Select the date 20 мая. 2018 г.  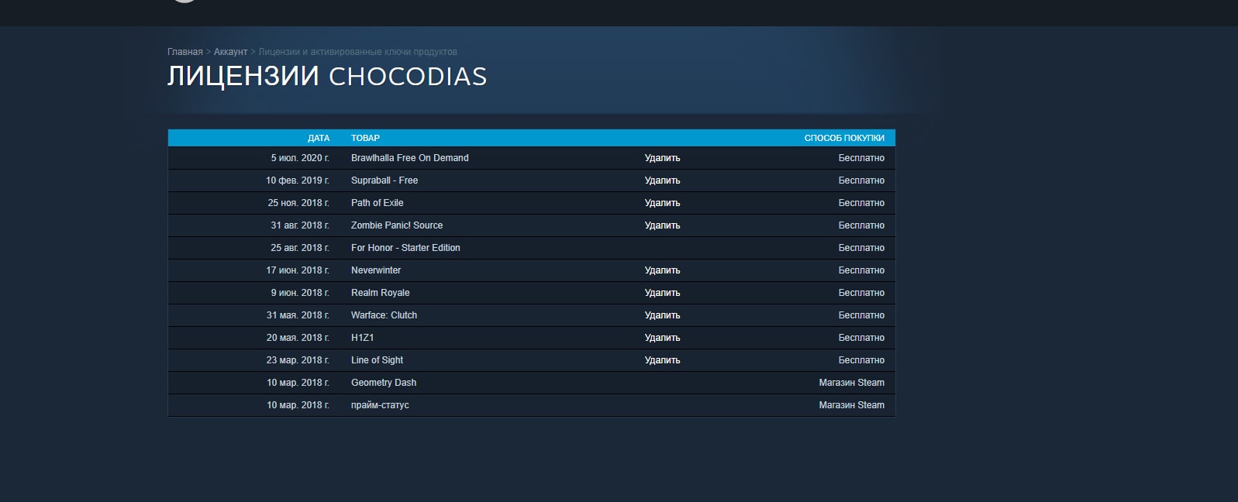coord(298,338)
